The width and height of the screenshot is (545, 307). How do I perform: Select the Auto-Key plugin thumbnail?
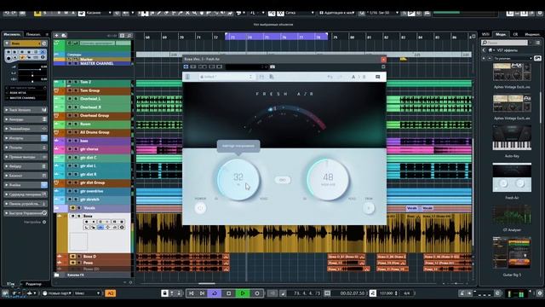pos(512,138)
